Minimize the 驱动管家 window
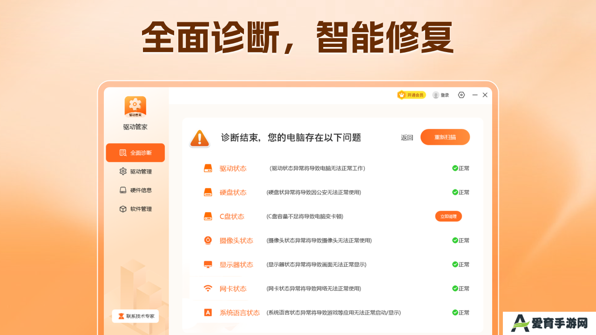The height and width of the screenshot is (335, 596). point(475,95)
